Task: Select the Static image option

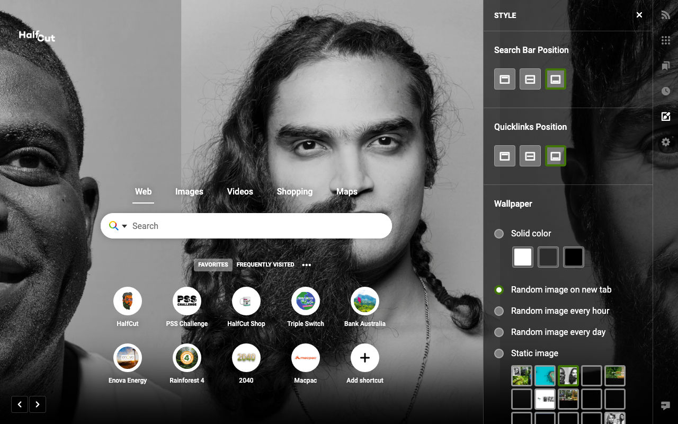Action: pos(499,354)
